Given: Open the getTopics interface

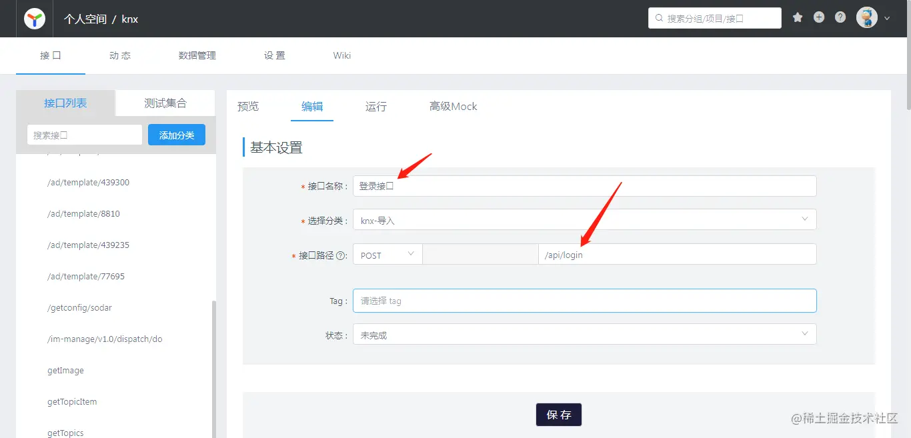Looking at the screenshot, I should [x=66, y=433].
